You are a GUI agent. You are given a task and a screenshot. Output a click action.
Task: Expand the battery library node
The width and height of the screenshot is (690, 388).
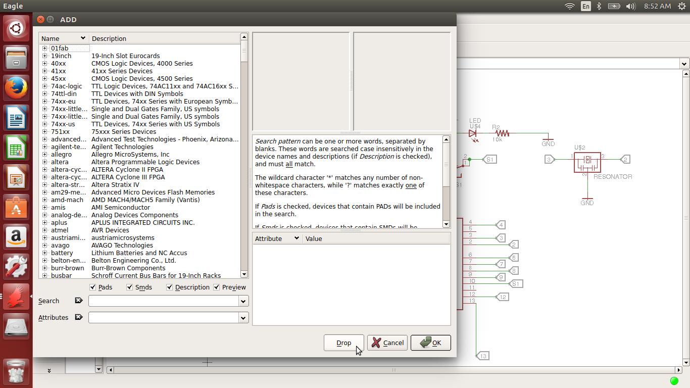pos(45,253)
